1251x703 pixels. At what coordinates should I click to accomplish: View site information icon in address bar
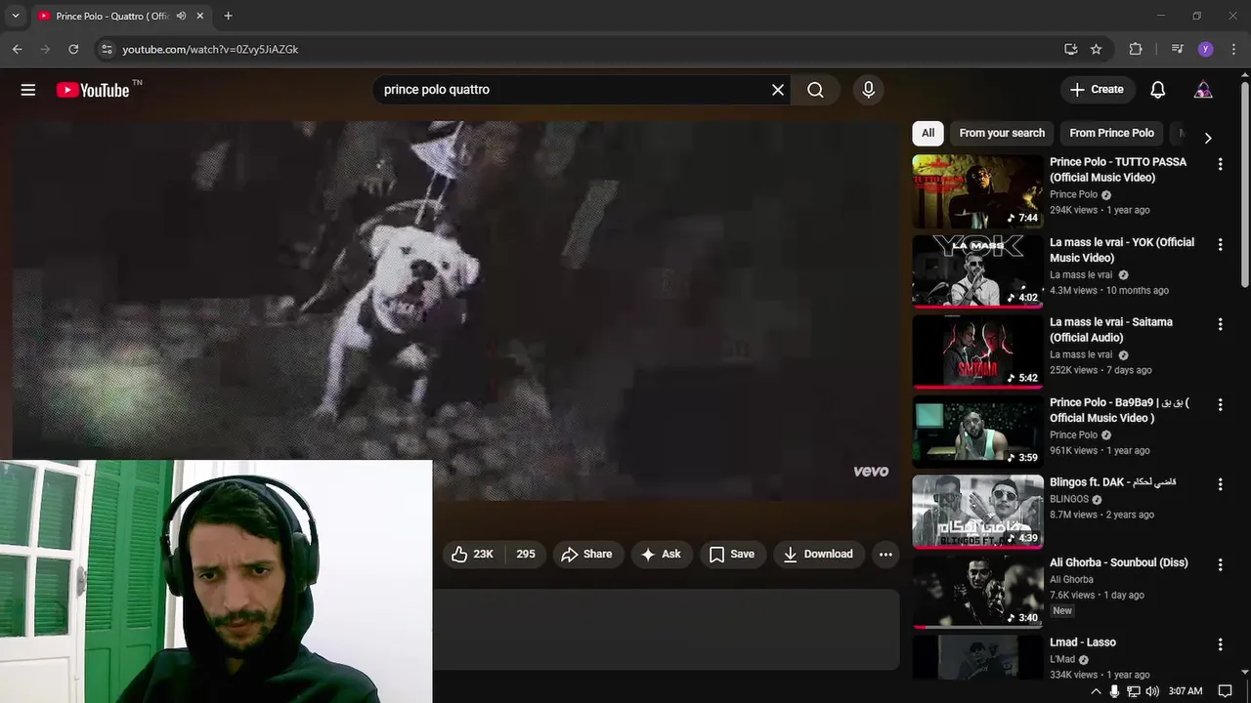(107, 49)
